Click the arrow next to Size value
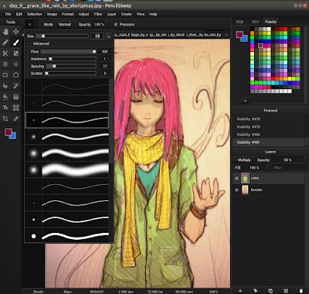This screenshot has height=294, width=309. pyautogui.click(x=109, y=36)
